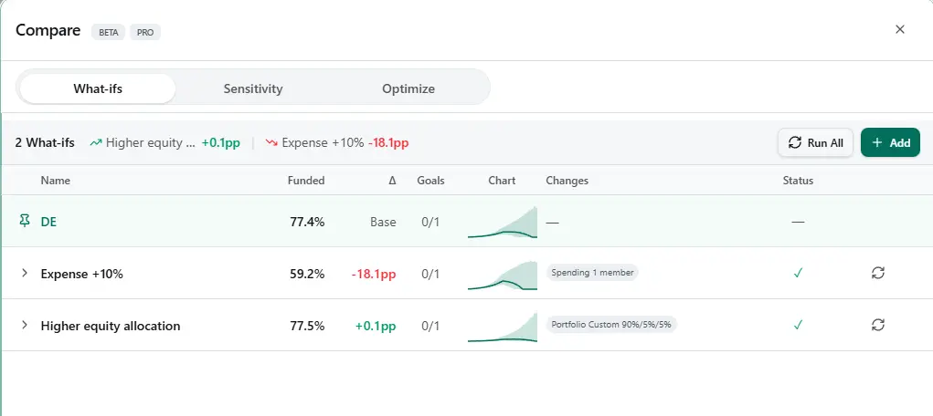Click the upward trend icon in summary
Screen dimensions: 933x416
point(96,142)
